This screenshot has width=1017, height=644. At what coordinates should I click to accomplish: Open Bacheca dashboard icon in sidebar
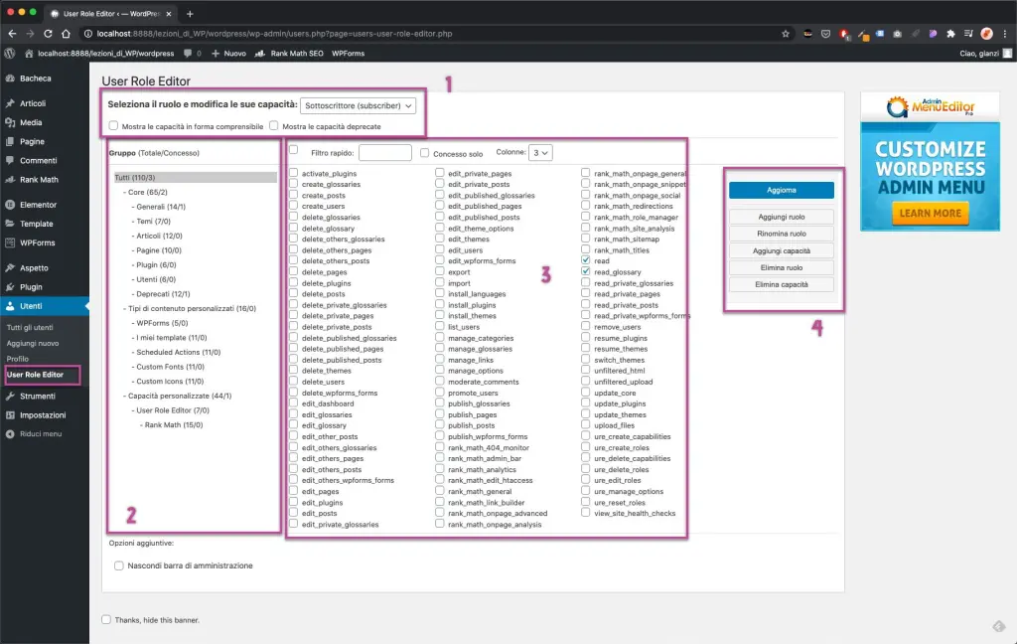point(10,79)
